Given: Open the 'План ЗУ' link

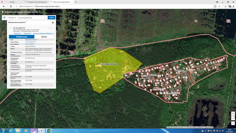Looking at the screenshot, I should 18,33.
